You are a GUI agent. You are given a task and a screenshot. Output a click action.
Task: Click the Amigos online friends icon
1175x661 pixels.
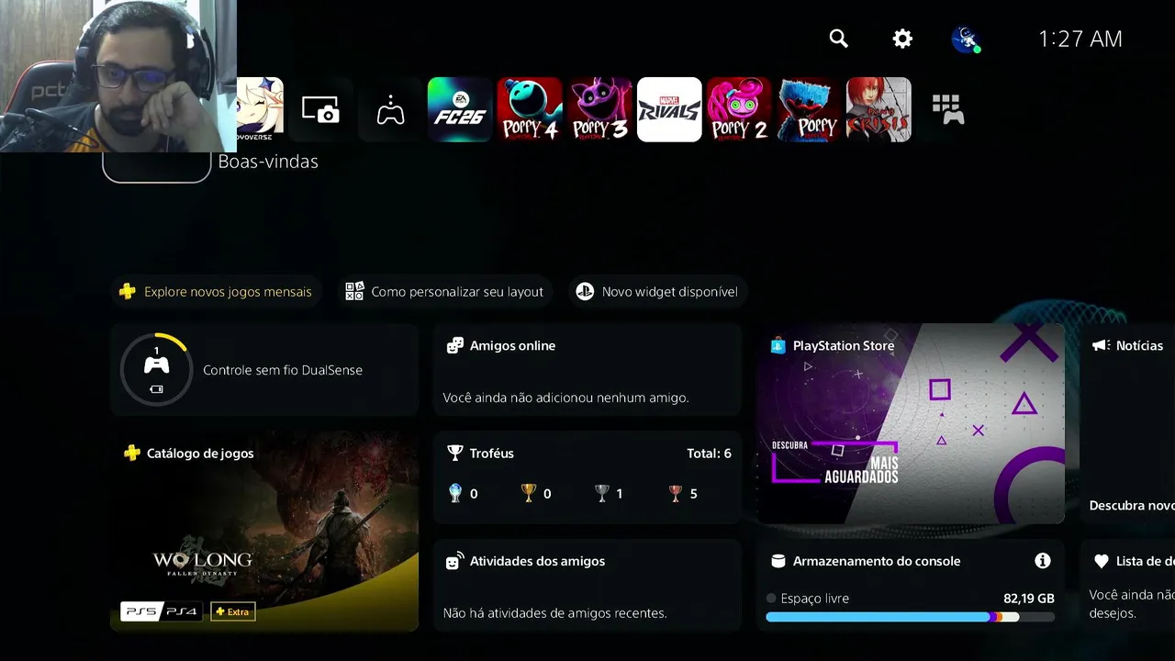coord(454,346)
